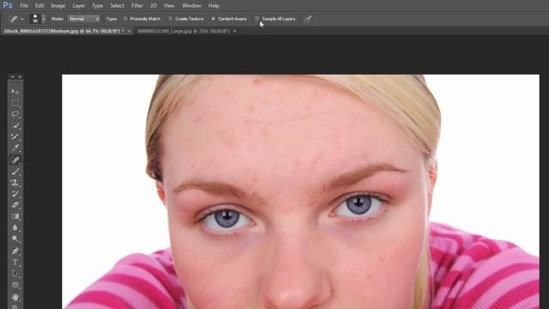Select the Brush tool
This screenshot has width=549, height=309.
click(15, 172)
